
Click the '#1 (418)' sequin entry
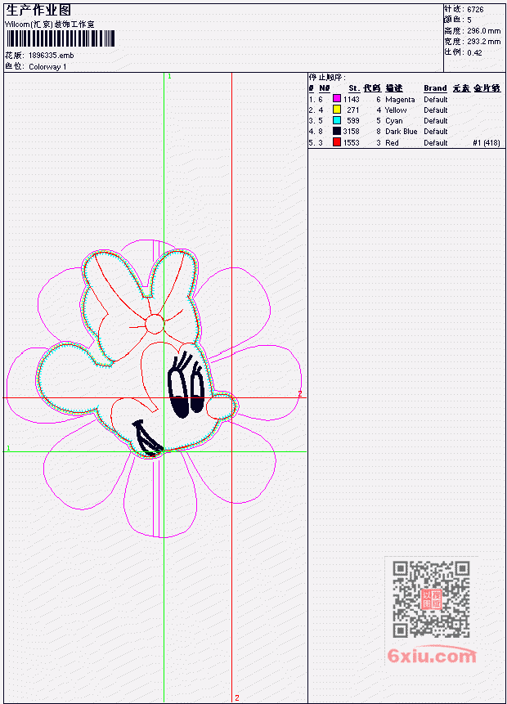(x=487, y=143)
